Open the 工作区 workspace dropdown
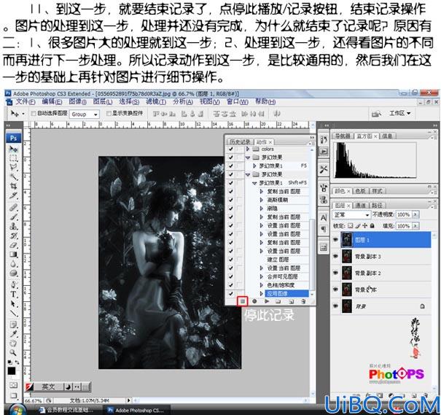Image resolution: width=441 pixels, height=415 pixels. [x=399, y=113]
